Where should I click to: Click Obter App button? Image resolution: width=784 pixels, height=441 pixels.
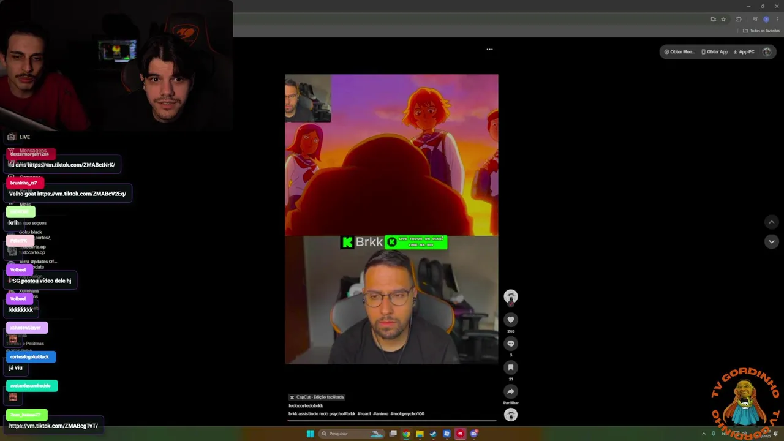coord(715,52)
